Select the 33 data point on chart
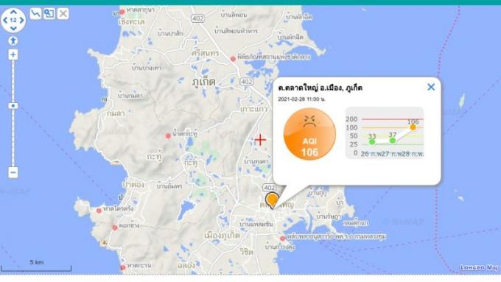The width and height of the screenshot is (501, 282). click(x=372, y=141)
